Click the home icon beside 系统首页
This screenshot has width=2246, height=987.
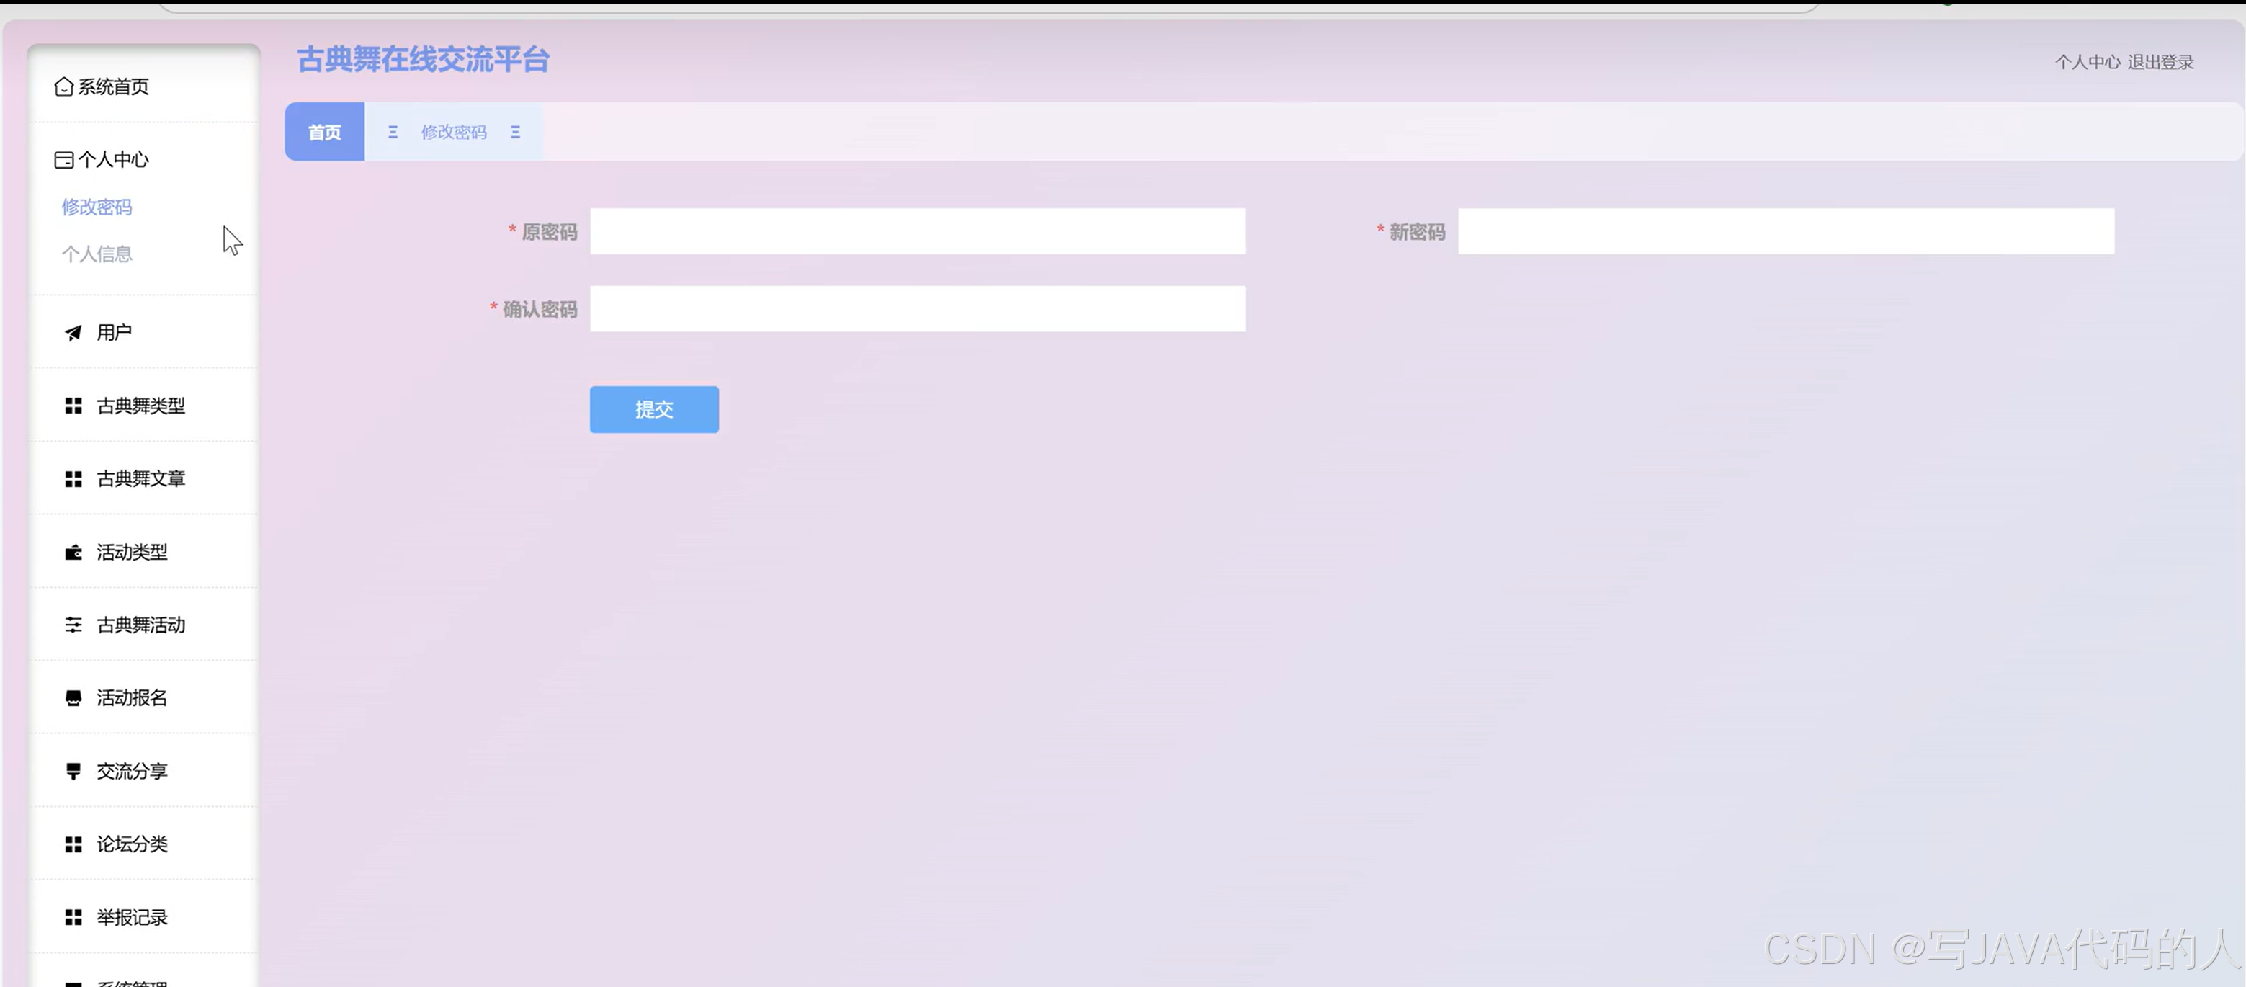(x=63, y=86)
